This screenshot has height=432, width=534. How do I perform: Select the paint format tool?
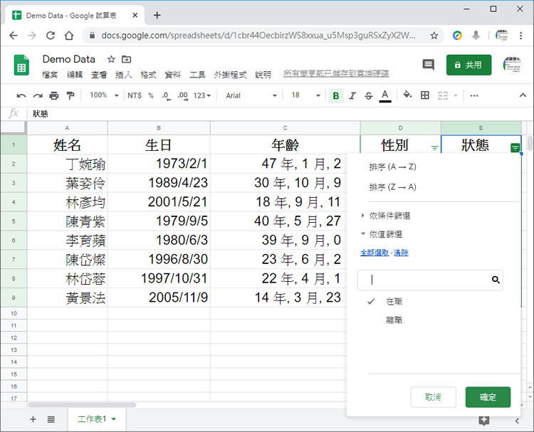click(70, 95)
